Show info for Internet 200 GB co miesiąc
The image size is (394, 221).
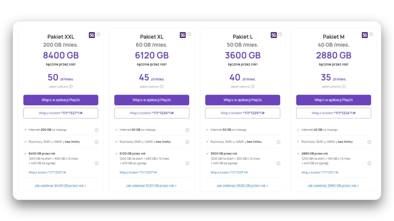96,130
